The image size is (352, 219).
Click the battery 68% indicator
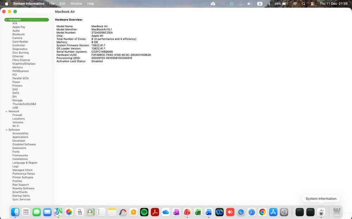[281, 4]
